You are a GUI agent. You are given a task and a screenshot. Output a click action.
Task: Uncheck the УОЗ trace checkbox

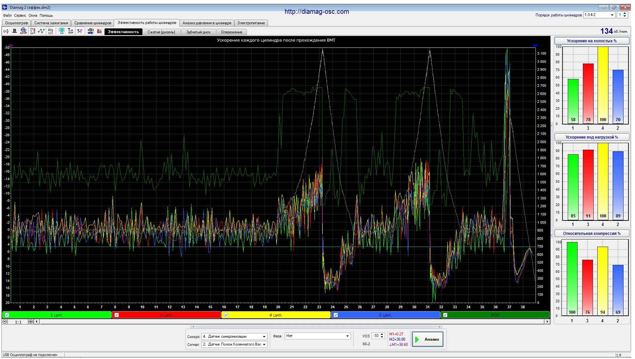point(445,315)
